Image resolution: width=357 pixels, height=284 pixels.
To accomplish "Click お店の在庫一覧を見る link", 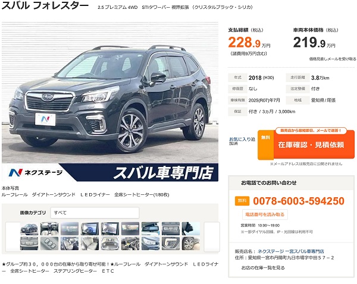I will [x=263, y=267].
